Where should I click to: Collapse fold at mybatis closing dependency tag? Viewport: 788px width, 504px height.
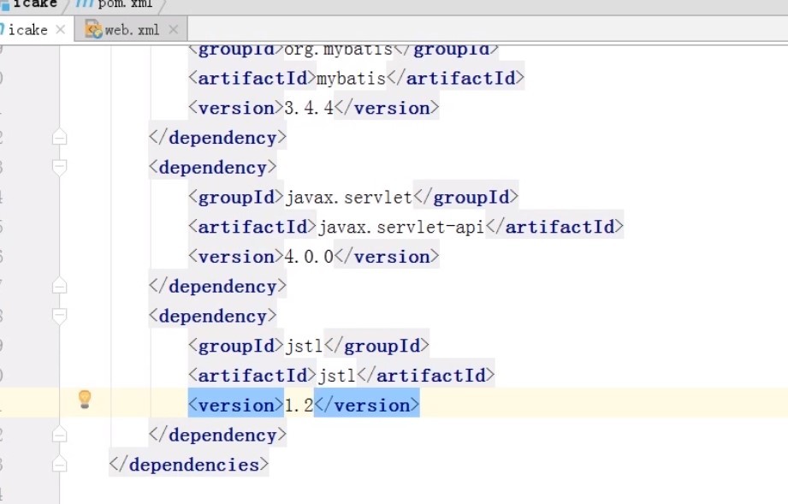59,137
